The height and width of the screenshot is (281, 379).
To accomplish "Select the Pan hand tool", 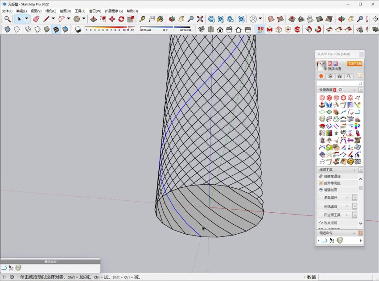I will pyautogui.click(x=181, y=19).
